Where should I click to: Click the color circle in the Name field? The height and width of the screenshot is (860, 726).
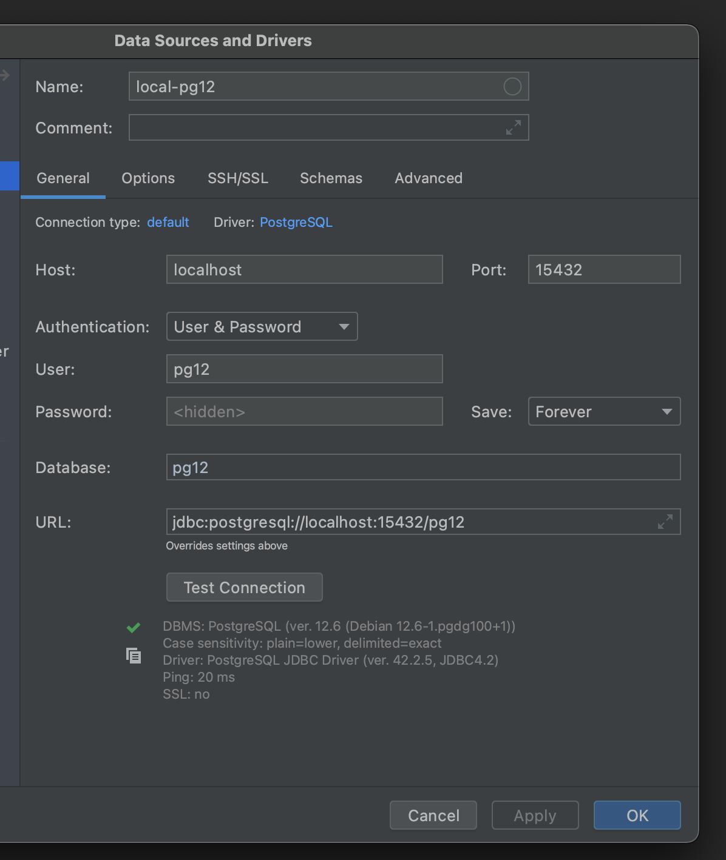512,87
